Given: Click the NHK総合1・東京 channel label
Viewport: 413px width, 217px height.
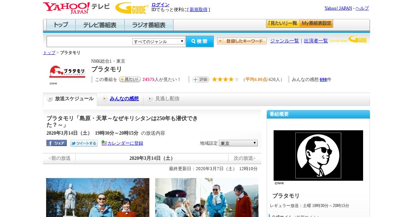Looking at the screenshot, I should pos(108,61).
